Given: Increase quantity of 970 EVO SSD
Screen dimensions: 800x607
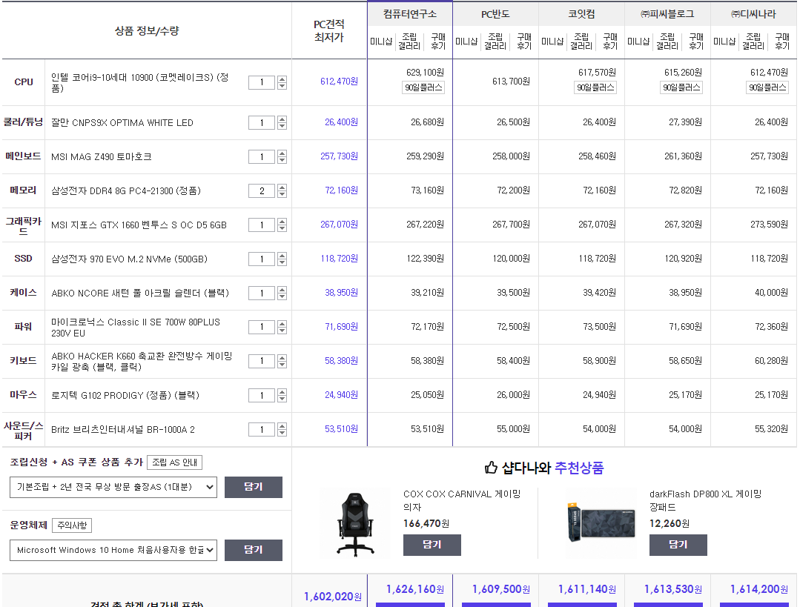Looking at the screenshot, I should click(x=282, y=256).
